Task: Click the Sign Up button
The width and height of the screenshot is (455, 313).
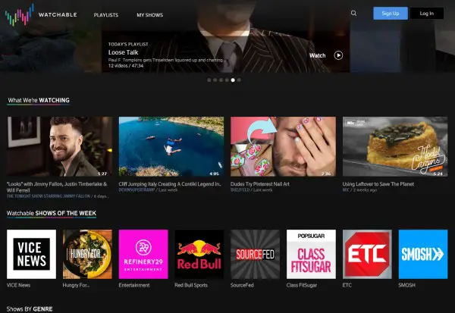Action: click(x=391, y=14)
